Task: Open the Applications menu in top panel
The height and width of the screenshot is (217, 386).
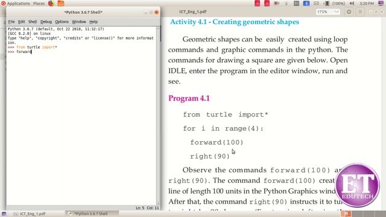Action: point(15,4)
